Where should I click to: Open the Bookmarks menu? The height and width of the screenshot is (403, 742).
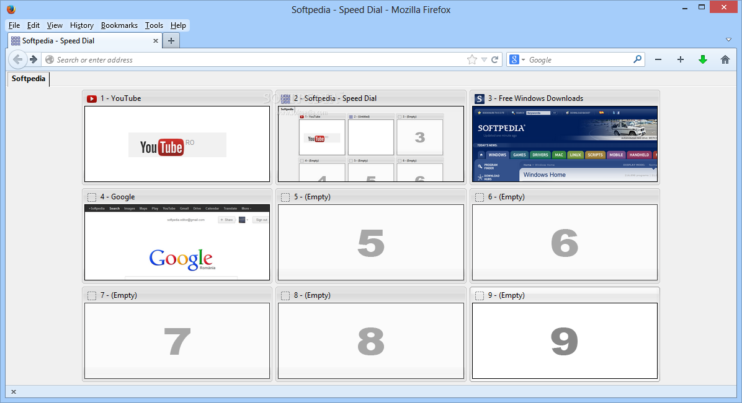(x=119, y=25)
